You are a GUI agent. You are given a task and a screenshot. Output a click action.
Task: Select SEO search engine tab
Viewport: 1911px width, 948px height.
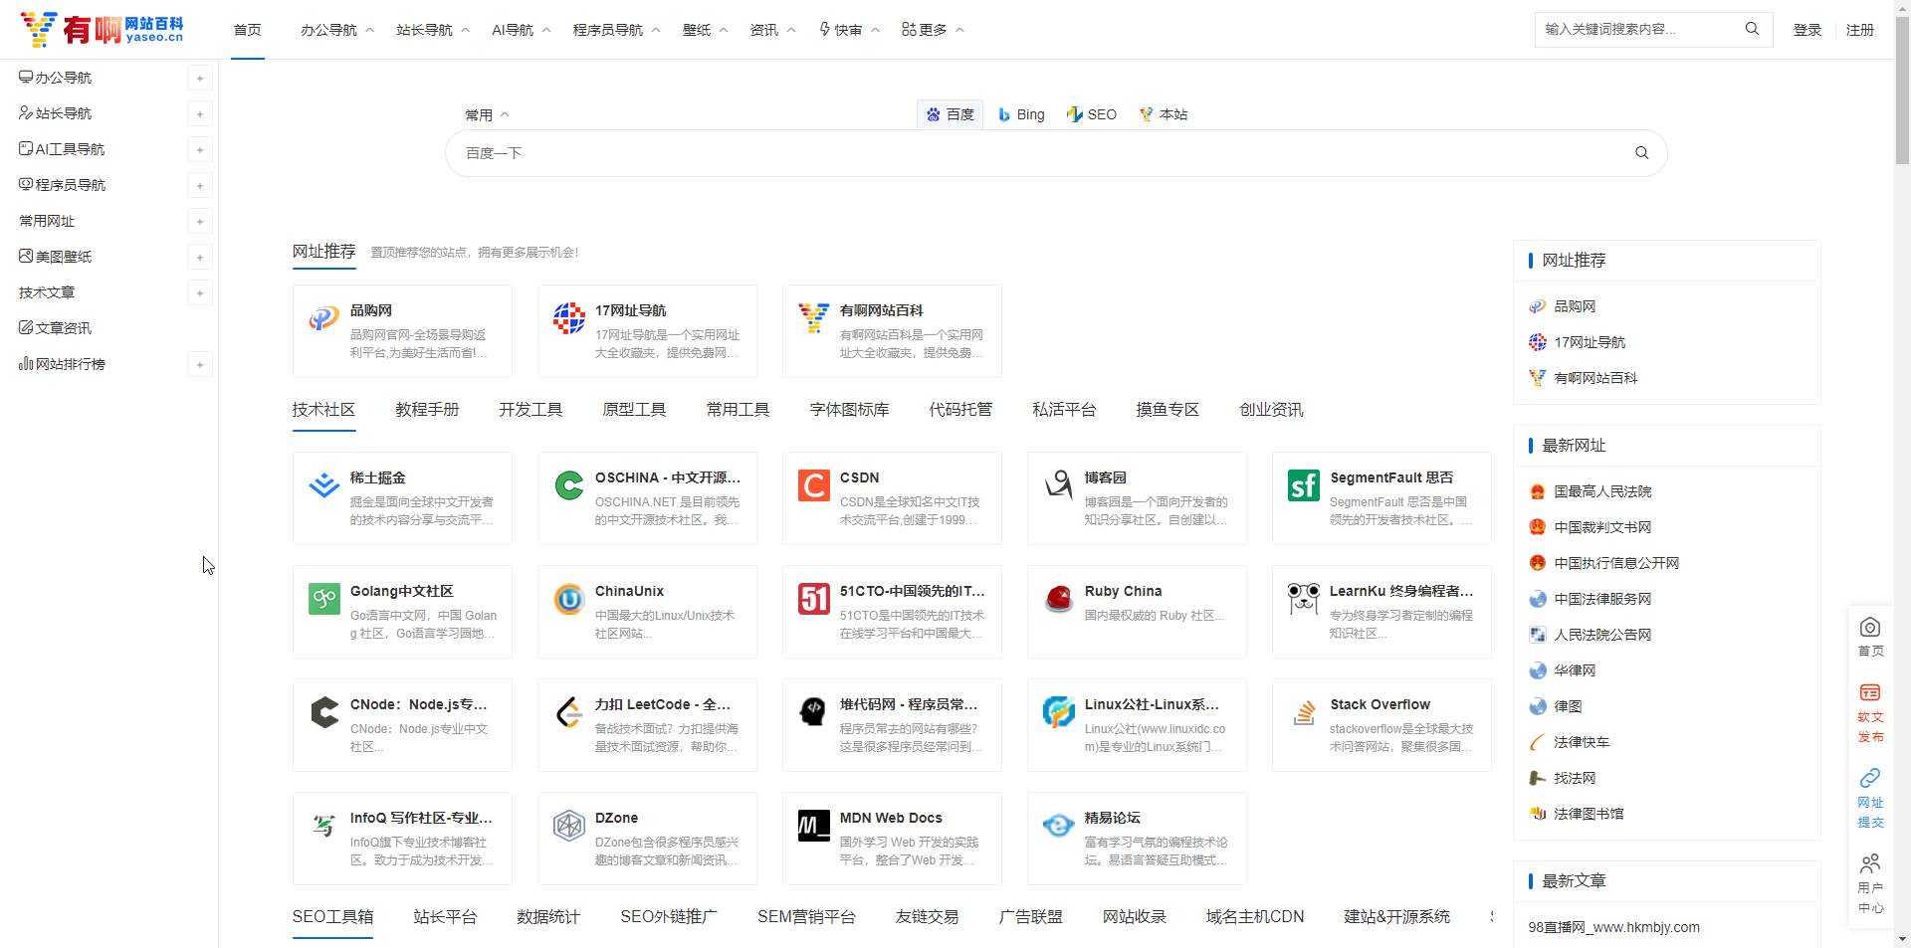pos(1092,114)
